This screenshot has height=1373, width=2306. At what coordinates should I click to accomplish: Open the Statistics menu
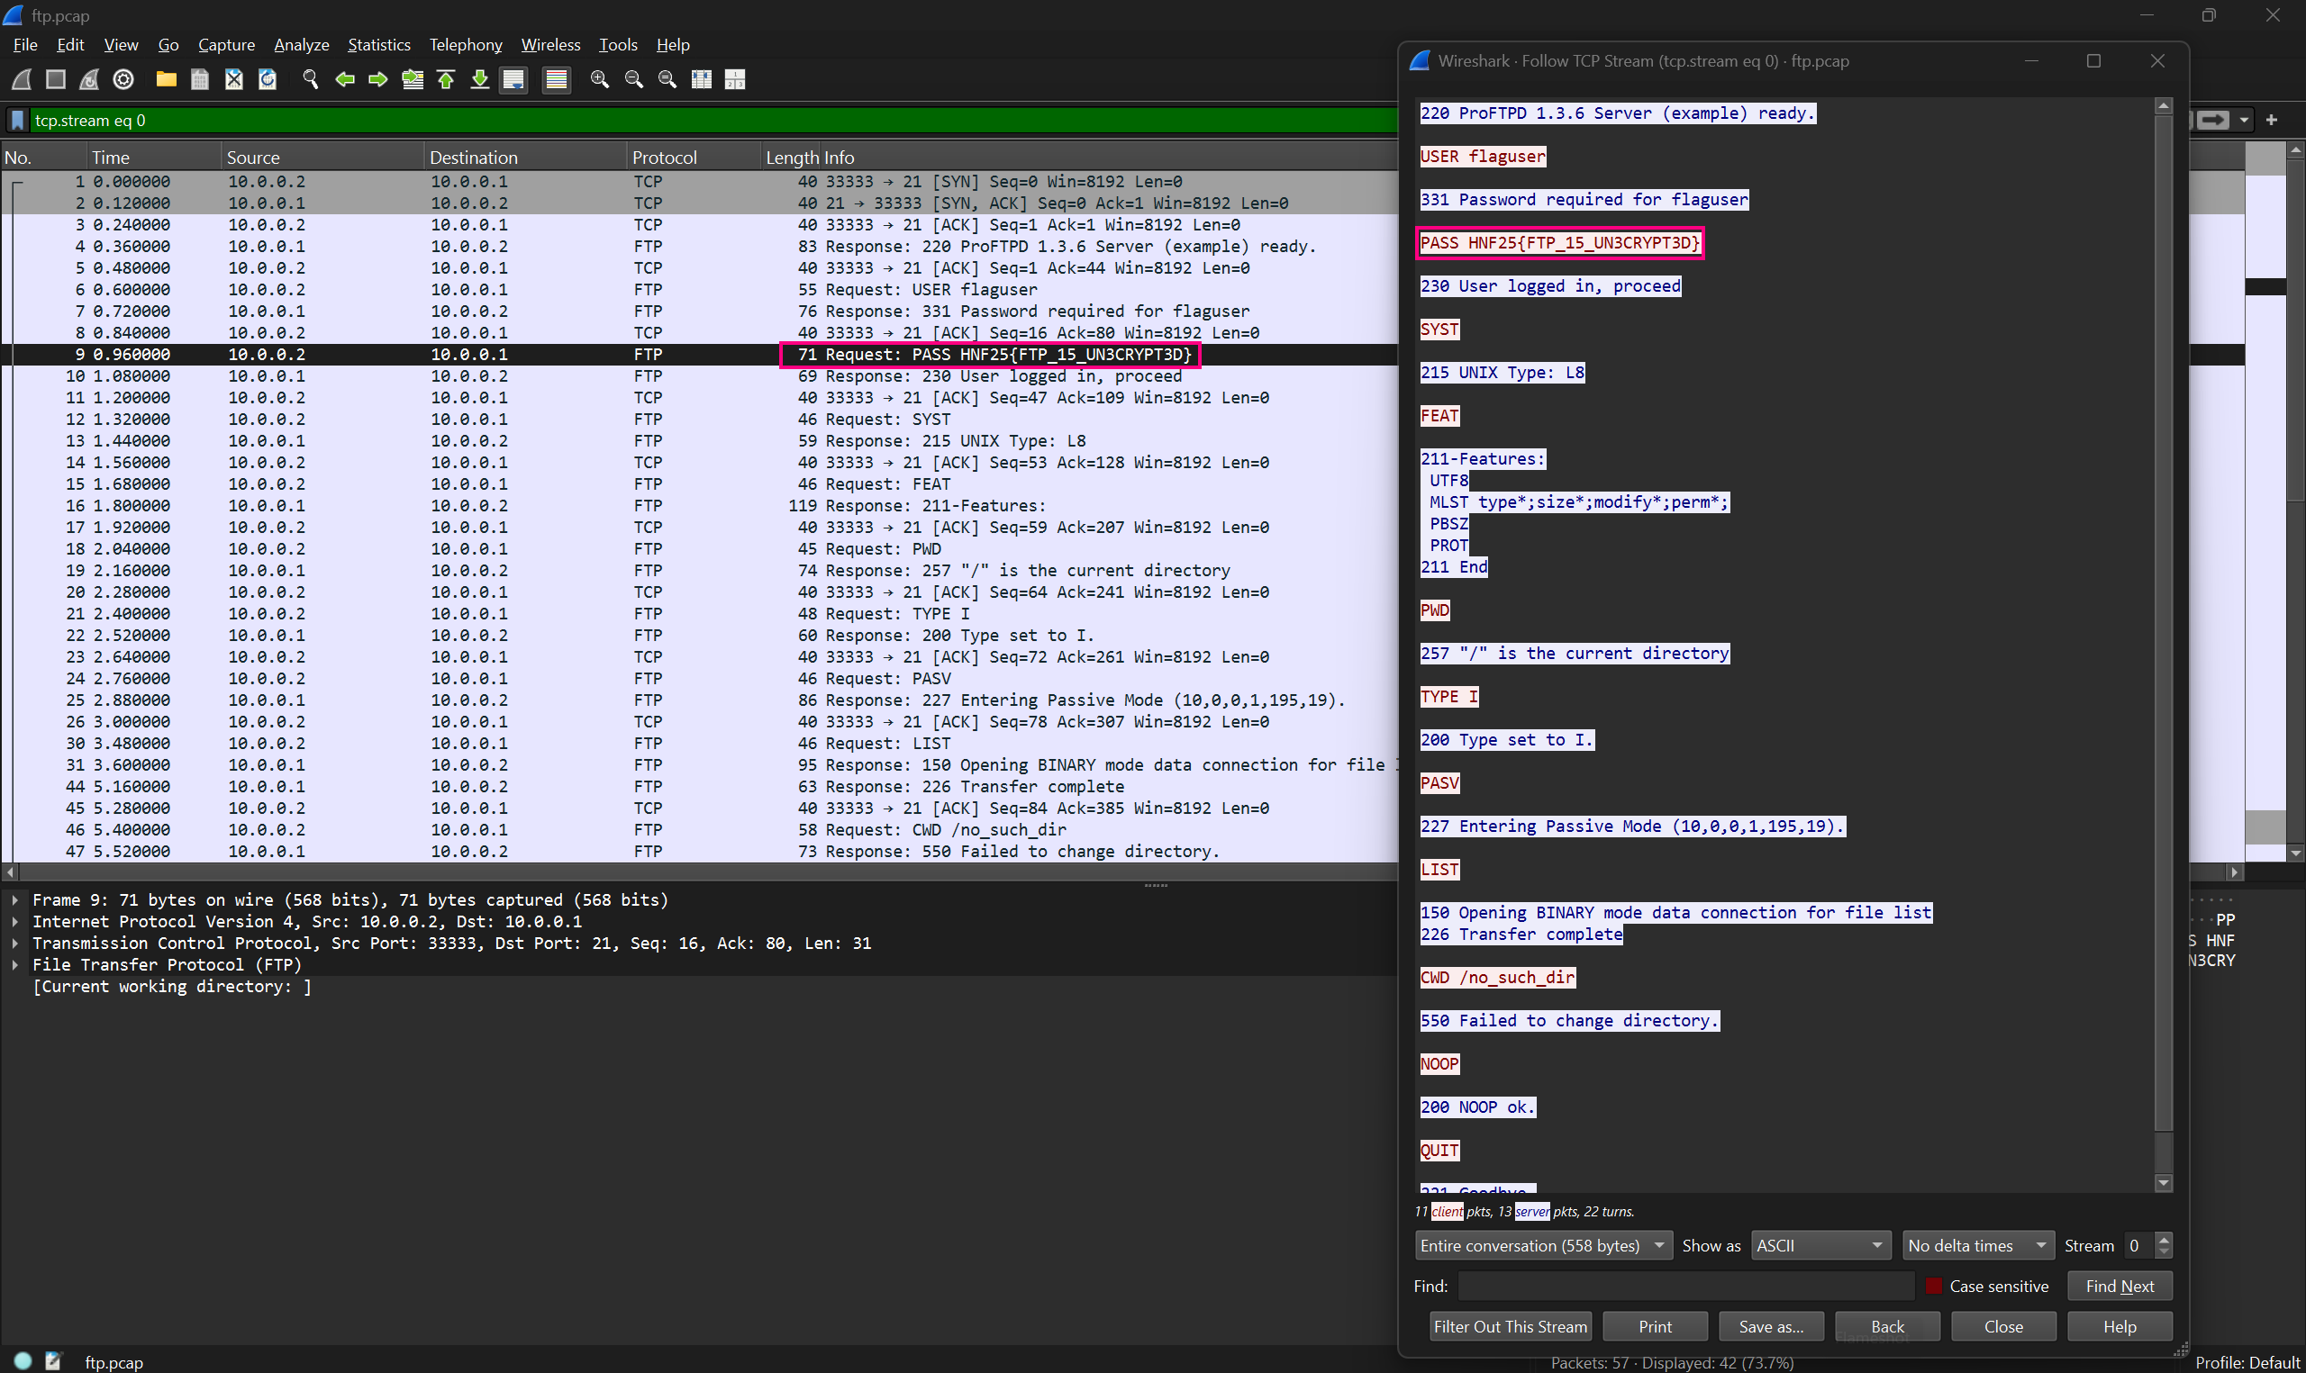click(x=378, y=44)
